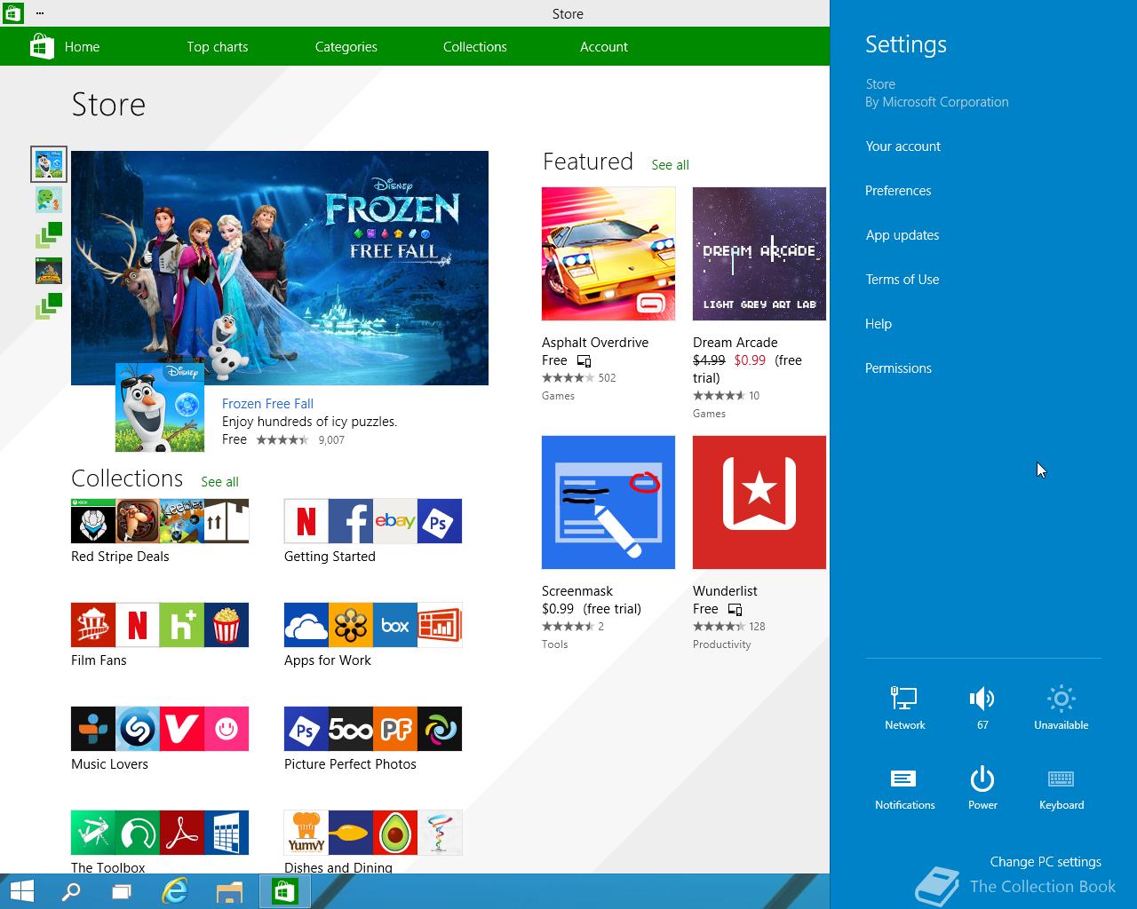This screenshot has width=1137, height=909.
Task: Click the Yumvy icon in Dishes and Dining
Action: [306, 833]
